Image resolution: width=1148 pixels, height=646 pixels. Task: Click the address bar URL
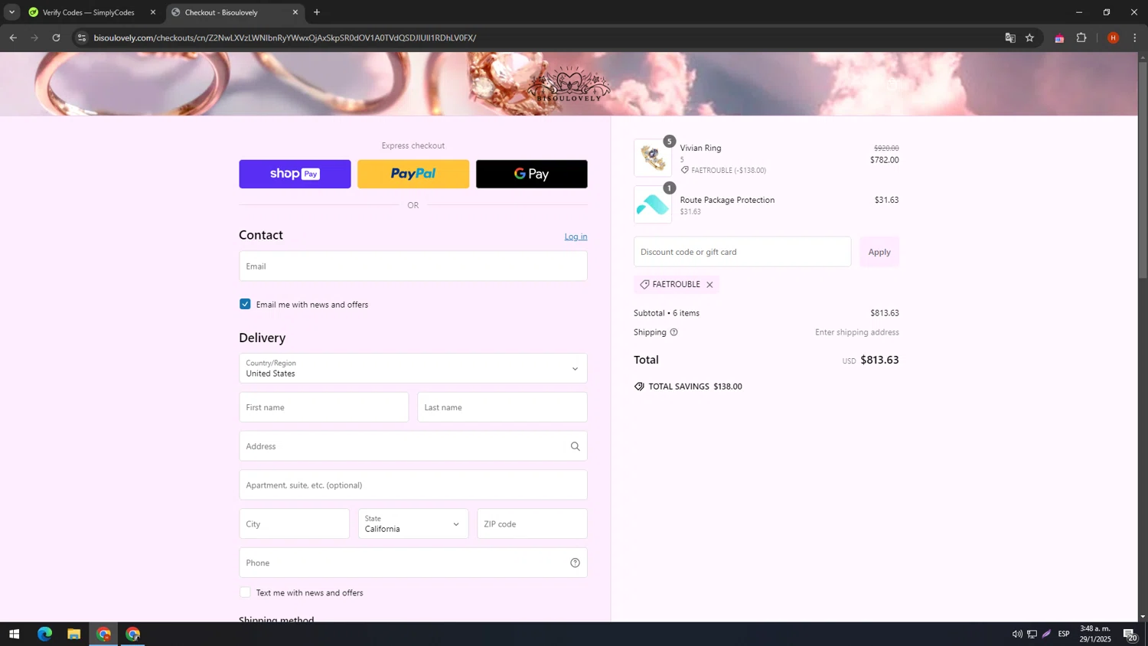pyautogui.click(x=285, y=38)
